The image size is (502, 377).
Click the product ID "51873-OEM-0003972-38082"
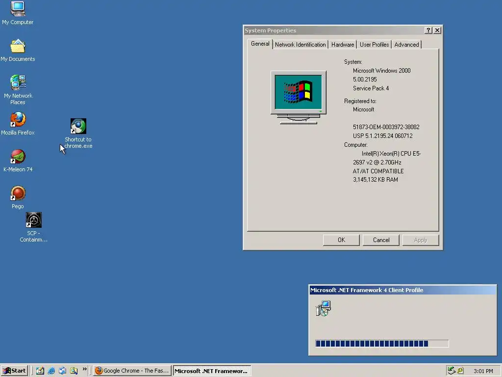(x=386, y=127)
